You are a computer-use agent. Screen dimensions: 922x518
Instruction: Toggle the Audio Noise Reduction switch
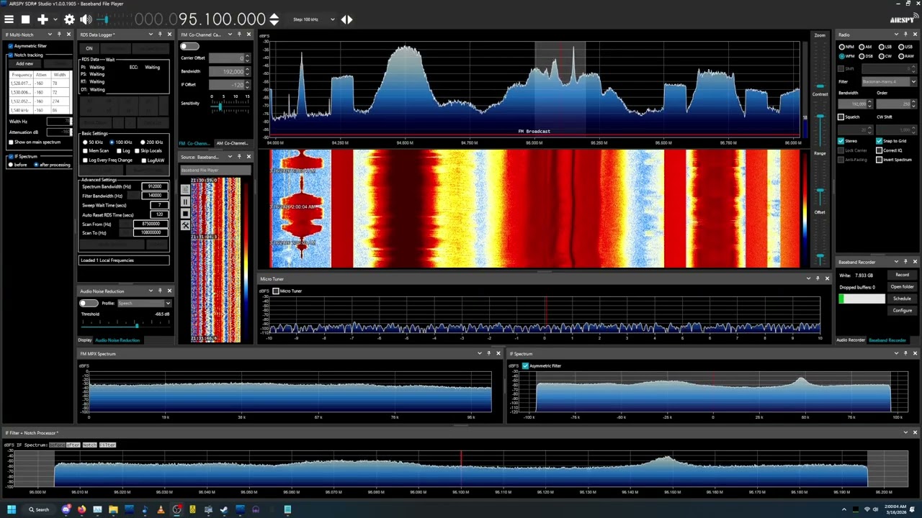coord(89,303)
